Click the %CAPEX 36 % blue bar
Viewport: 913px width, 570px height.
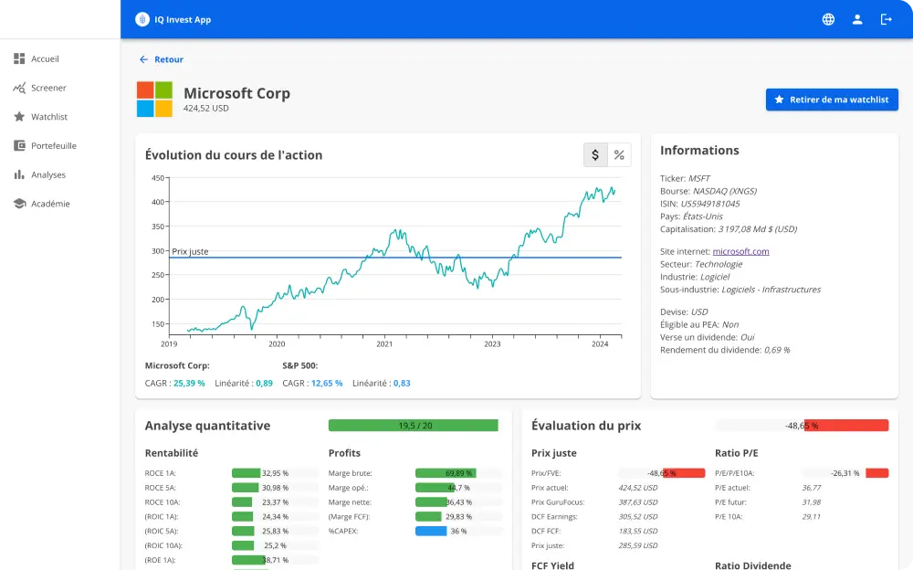[458, 531]
